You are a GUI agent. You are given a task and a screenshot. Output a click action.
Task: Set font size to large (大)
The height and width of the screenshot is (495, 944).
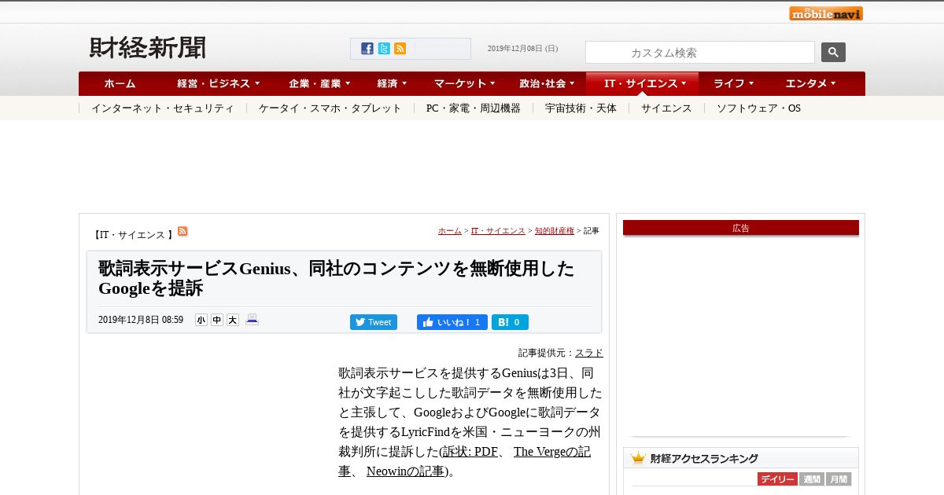coord(233,320)
